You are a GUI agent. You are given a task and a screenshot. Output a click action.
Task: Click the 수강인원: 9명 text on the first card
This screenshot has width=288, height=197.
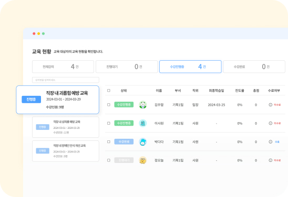click(x=55, y=107)
